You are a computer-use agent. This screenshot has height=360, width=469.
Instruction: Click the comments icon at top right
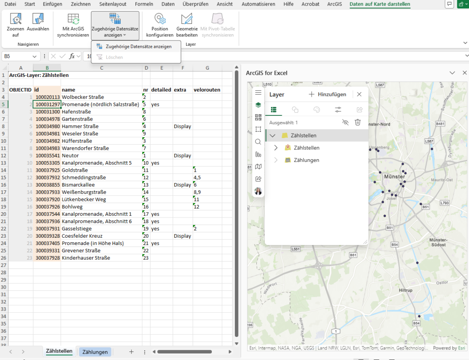[449, 4]
